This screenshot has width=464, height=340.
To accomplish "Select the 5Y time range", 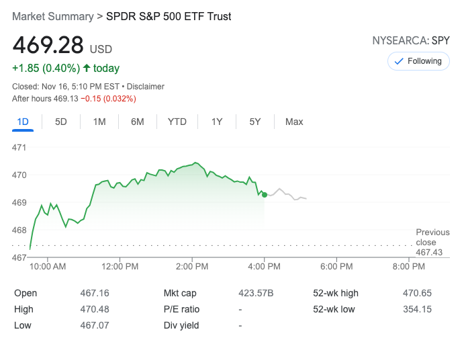I will [255, 122].
